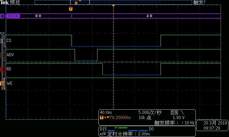Click the timing resolution icon in the digital readout
This screenshot has width=229, height=137.
coord(103,134)
